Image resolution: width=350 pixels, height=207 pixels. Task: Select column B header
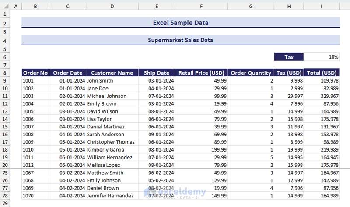[x=35, y=6]
